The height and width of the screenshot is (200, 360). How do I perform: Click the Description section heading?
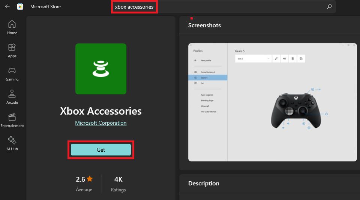[204, 184]
